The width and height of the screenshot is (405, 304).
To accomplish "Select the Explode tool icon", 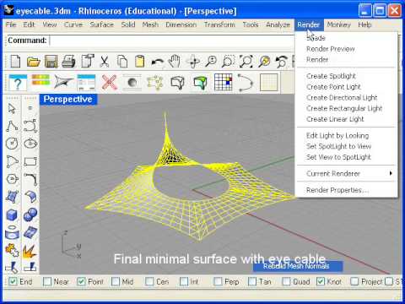I will pyautogui.click(x=30, y=251).
